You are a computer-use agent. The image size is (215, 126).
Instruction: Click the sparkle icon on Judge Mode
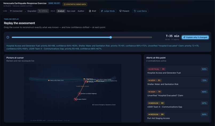tap(102, 11)
